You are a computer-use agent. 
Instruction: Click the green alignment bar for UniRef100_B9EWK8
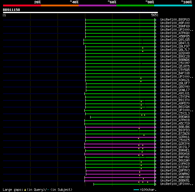coord(122,117)
